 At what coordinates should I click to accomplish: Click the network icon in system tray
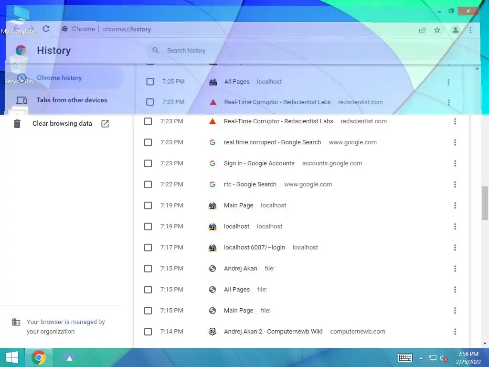coord(432,358)
